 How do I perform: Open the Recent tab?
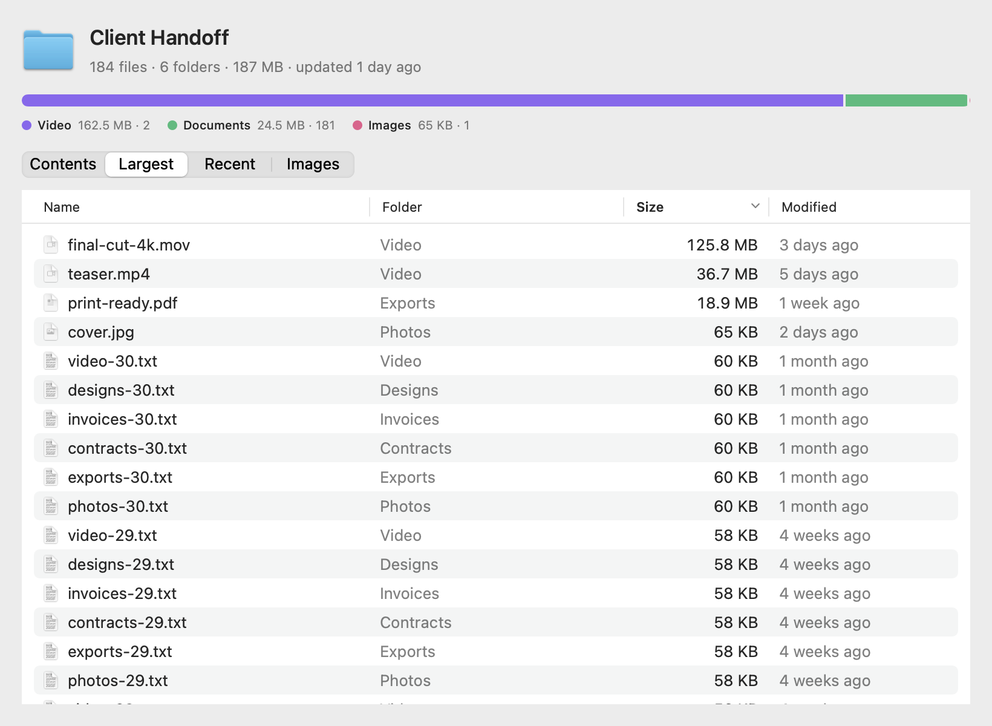coord(230,164)
